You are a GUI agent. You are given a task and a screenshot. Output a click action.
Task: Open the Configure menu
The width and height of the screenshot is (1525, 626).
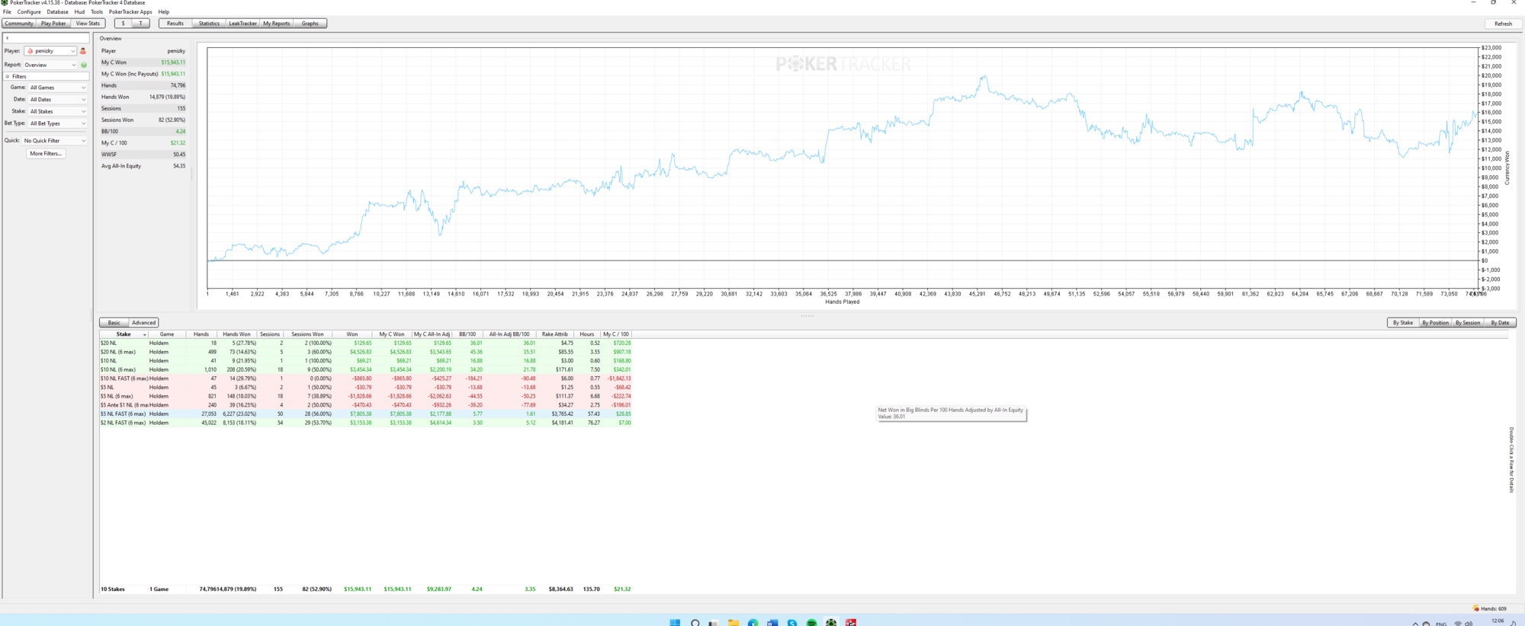tap(29, 12)
